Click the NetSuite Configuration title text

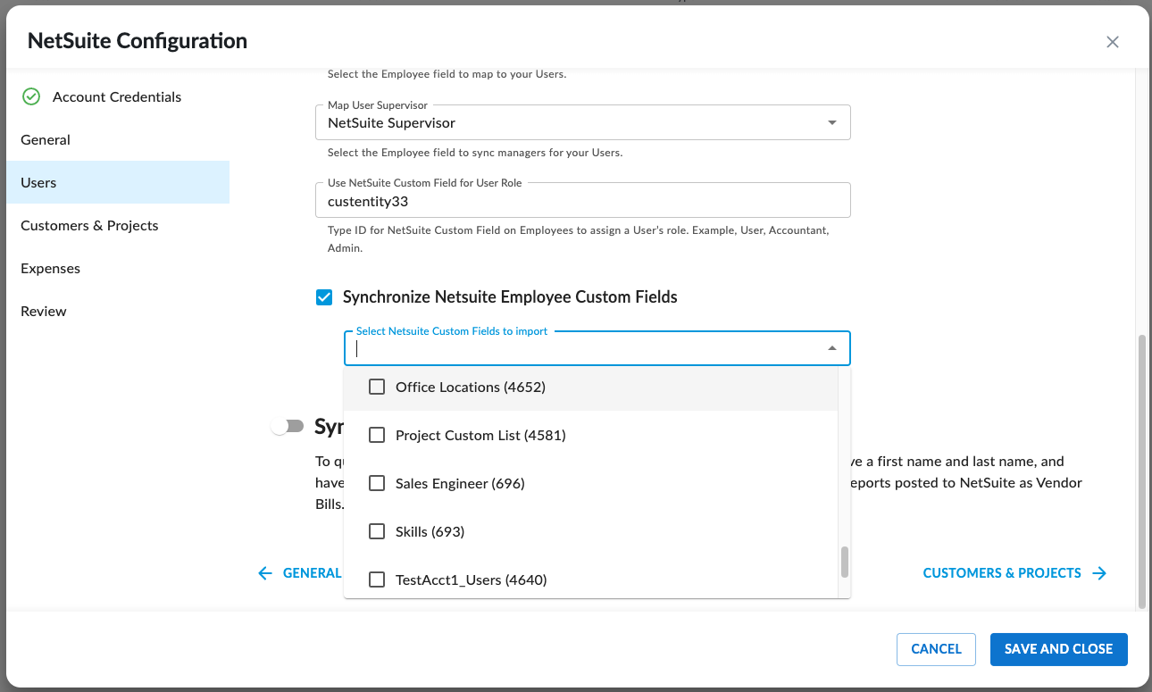click(x=138, y=41)
